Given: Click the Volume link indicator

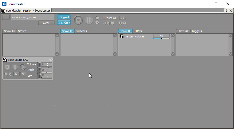Looking at the screenshot, I should pyautogui.click(x=38, y=65).
